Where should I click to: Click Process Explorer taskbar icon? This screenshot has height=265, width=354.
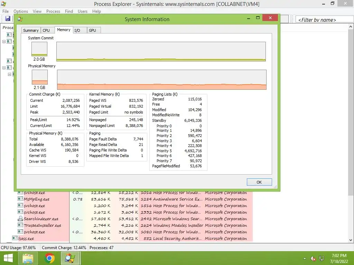point(70,258)
